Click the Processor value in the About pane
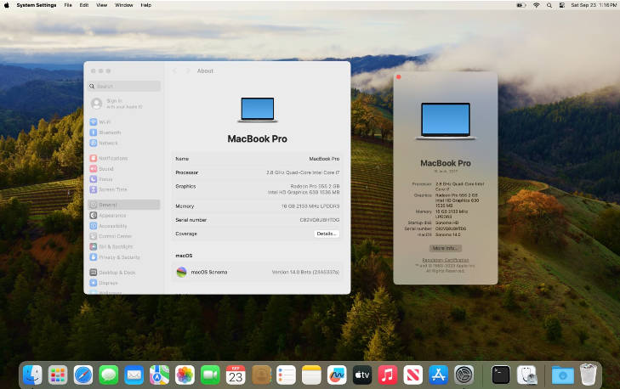Screen dimensions: 620x389 303,172
